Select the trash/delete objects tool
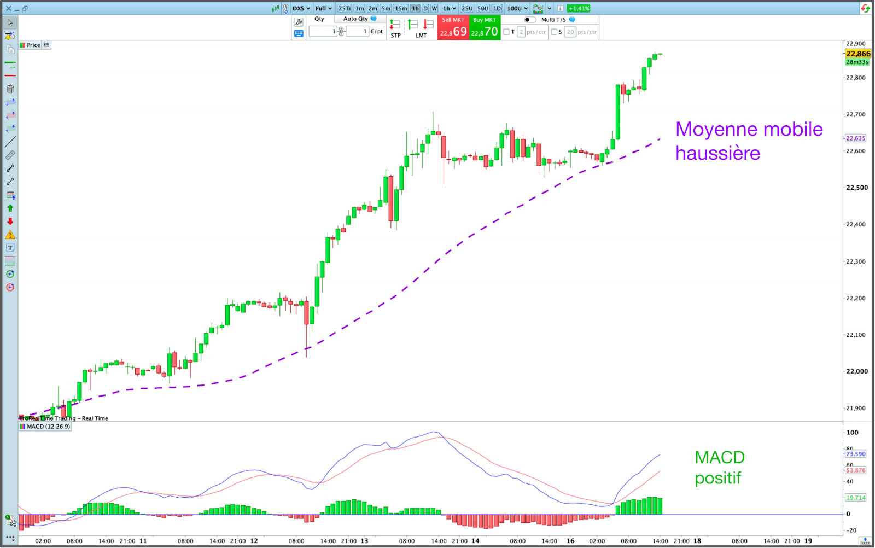The image size is (875, 548). coord(10,89)
